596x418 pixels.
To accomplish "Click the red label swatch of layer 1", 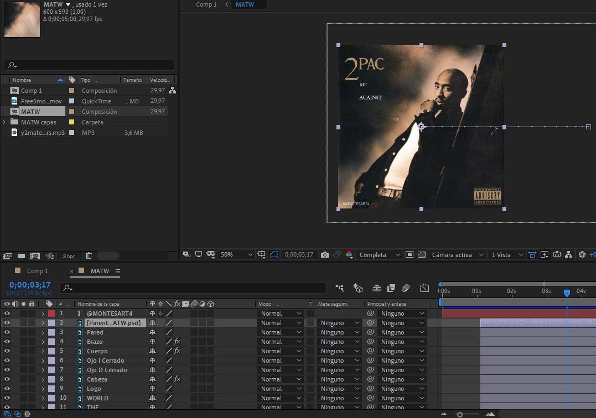I will pyautogui.click(x=51, y=313).
